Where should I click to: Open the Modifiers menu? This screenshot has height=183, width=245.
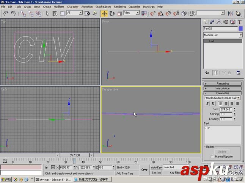pos(59,7)
